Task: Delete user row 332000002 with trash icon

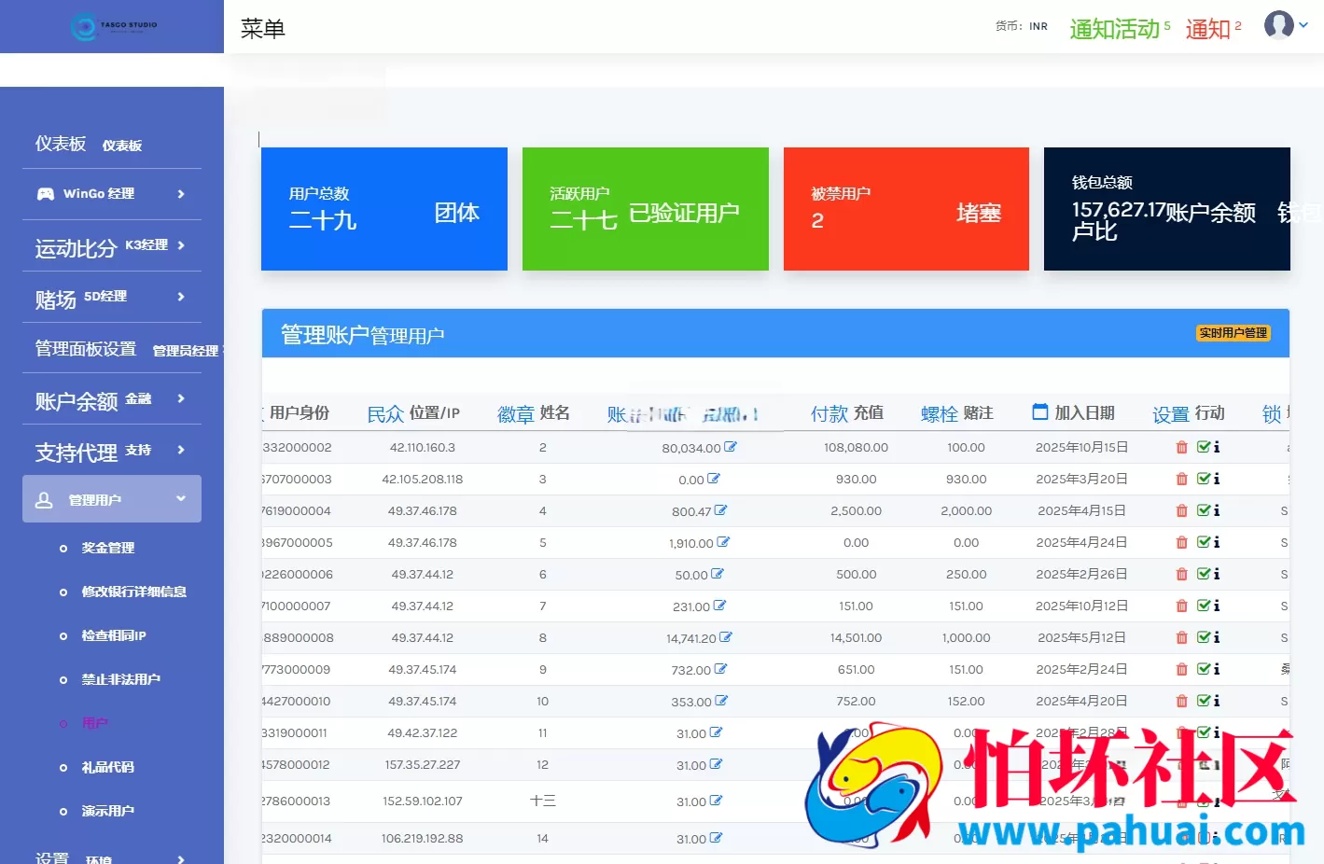Action: 1182,448
